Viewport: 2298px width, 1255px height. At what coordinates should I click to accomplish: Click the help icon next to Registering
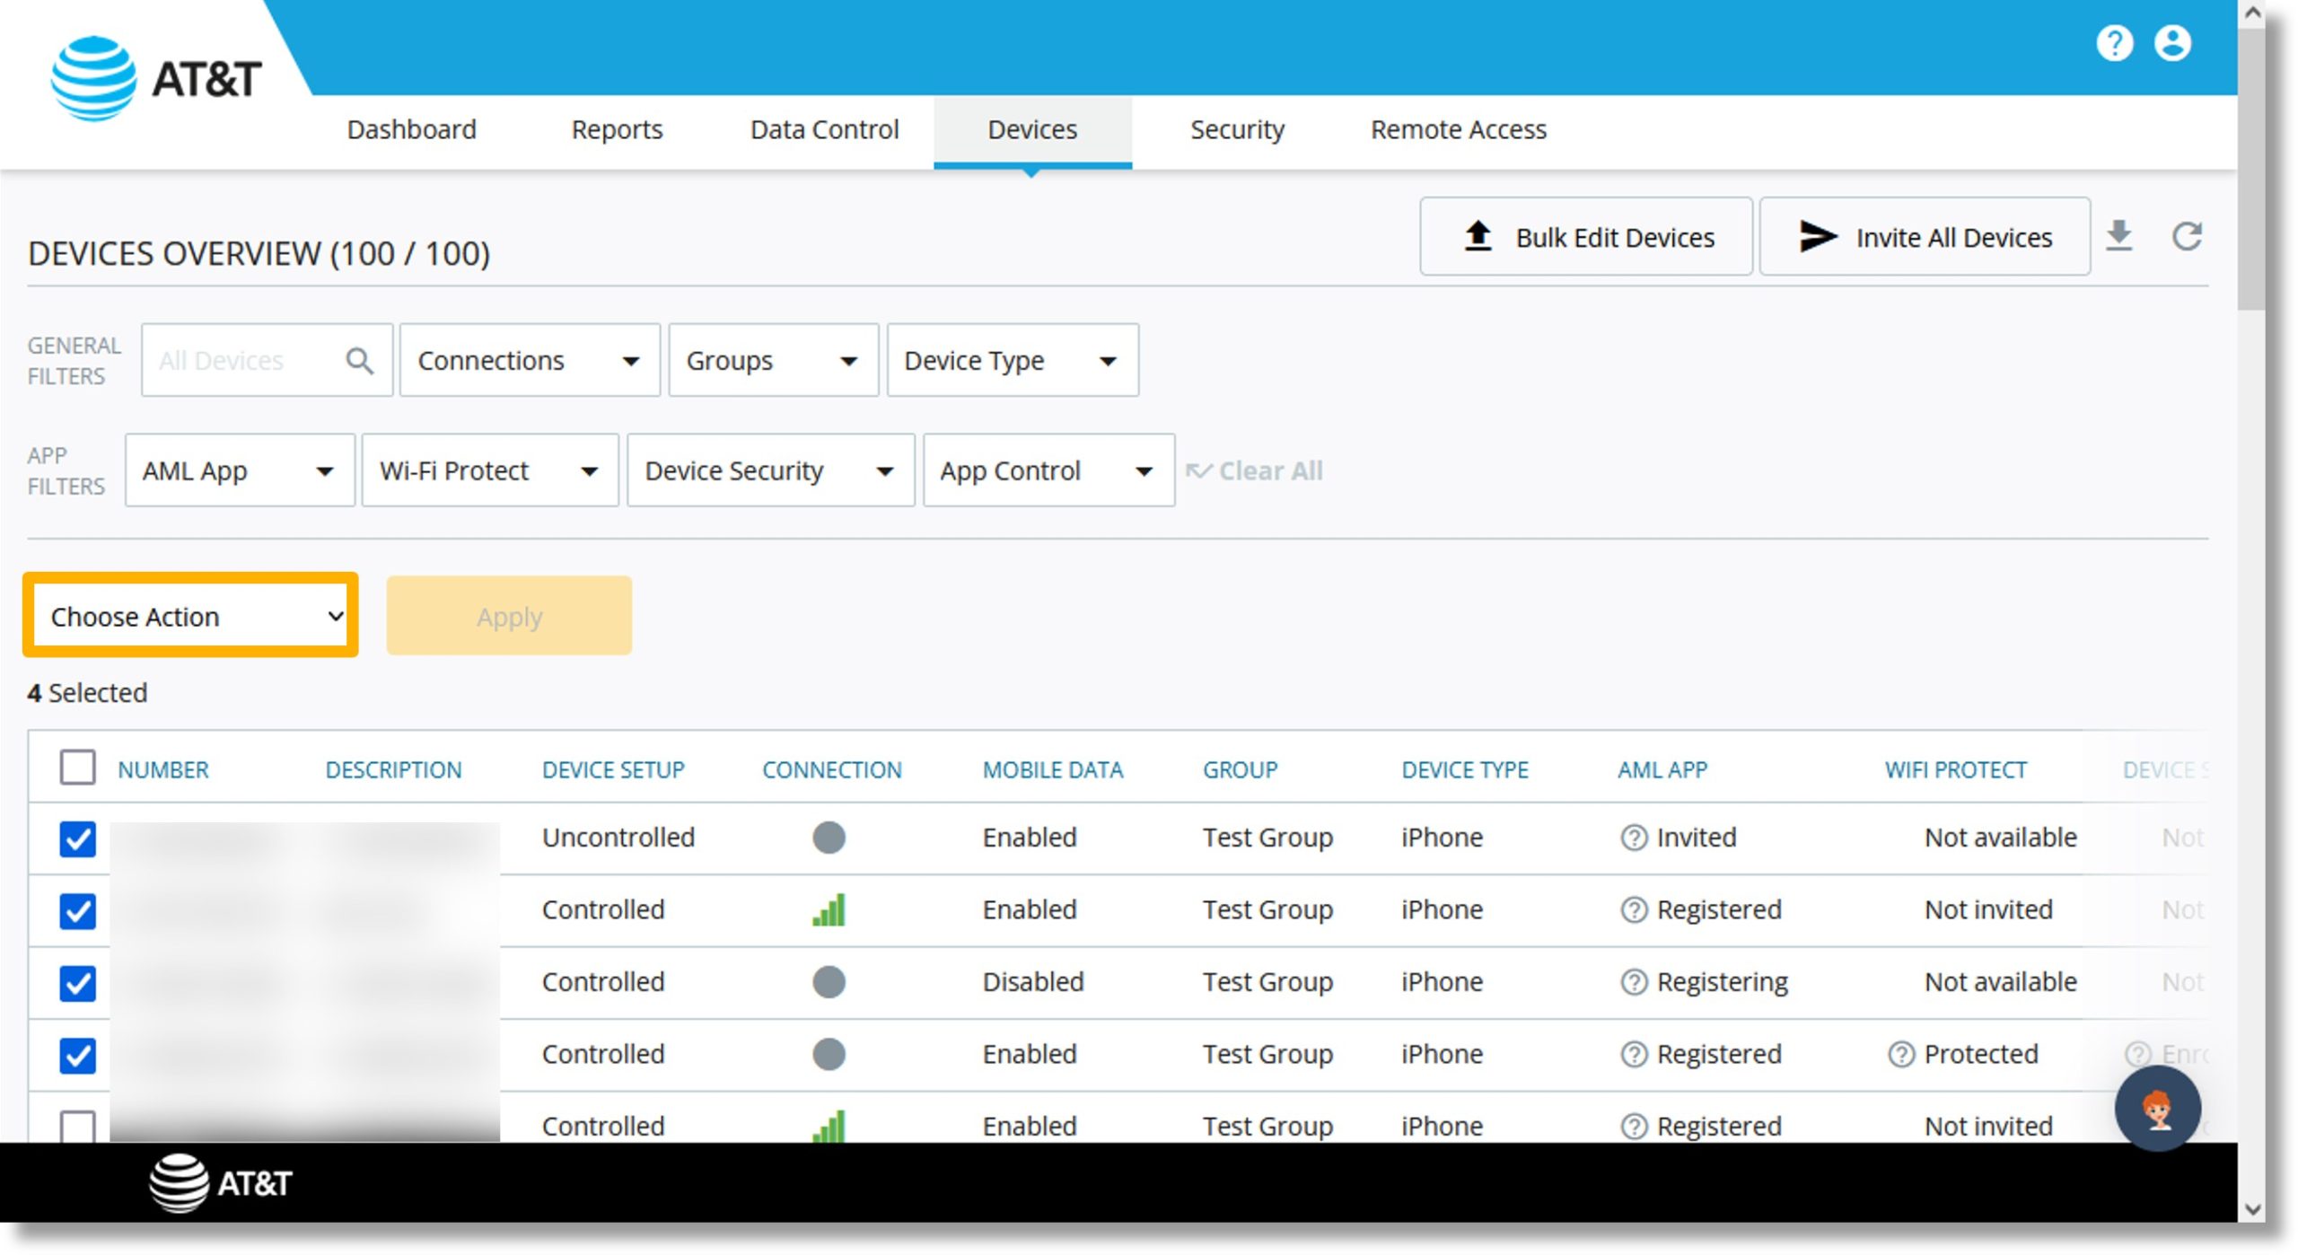click(x=1633, y=982)
